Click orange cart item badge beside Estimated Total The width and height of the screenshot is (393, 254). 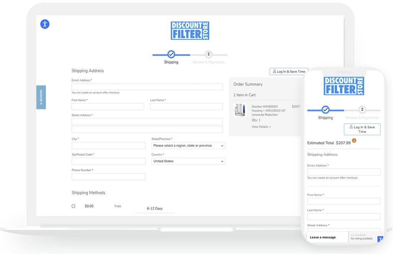point(354,141)
